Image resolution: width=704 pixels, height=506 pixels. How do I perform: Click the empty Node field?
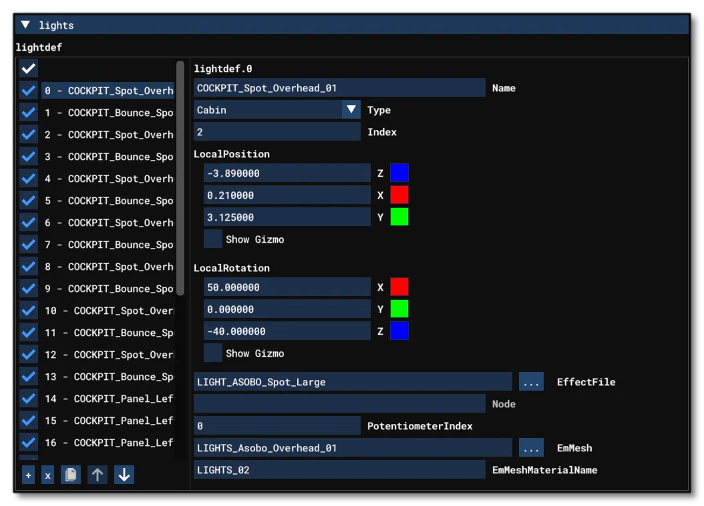click(x=339, y=404)
